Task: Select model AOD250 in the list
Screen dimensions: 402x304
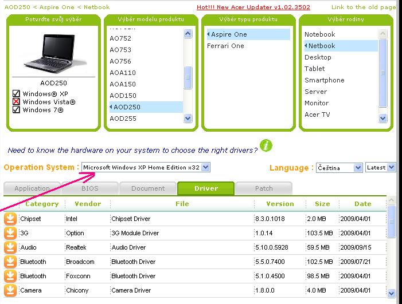Action: 146,107
